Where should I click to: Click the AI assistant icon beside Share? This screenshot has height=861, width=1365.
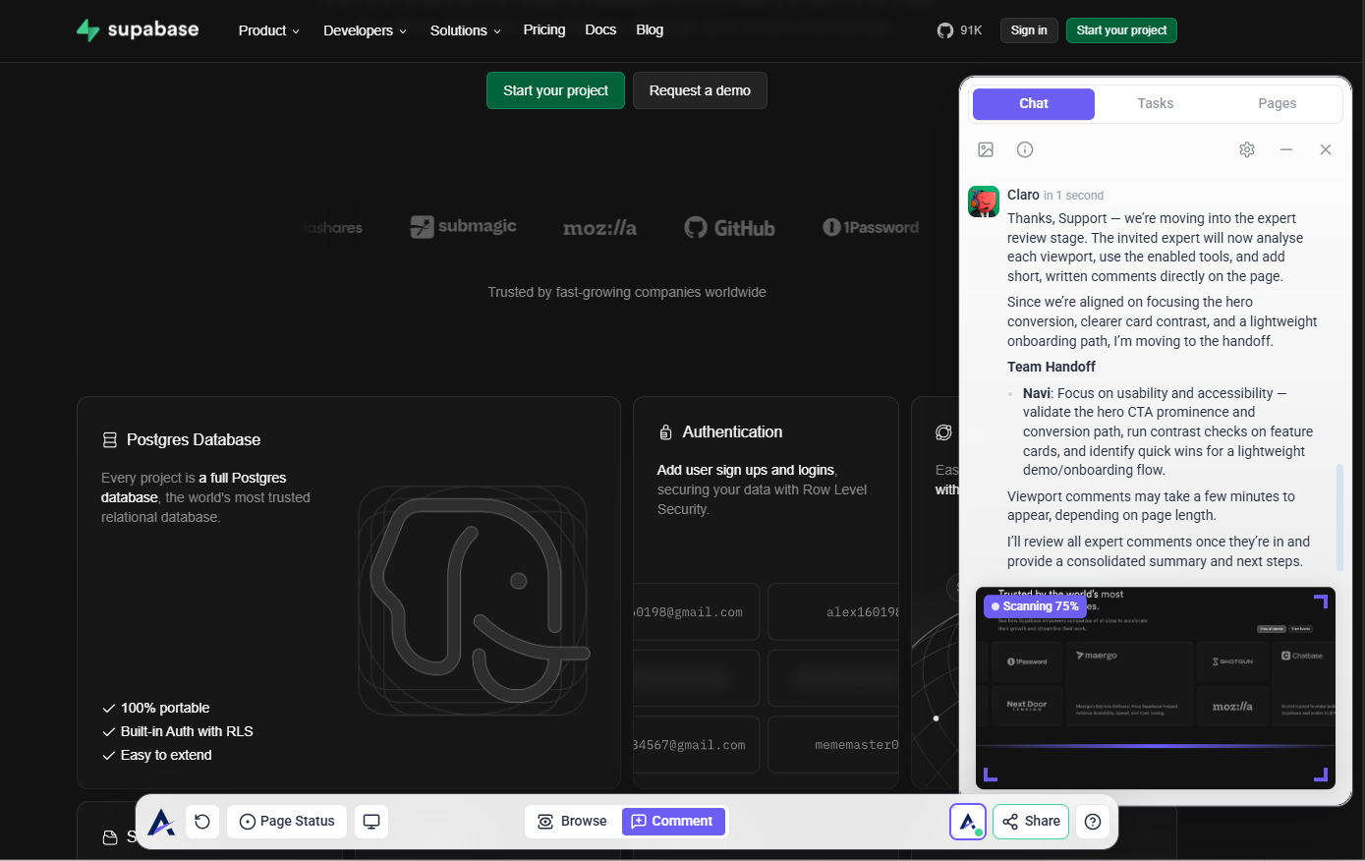pos(968,822)
